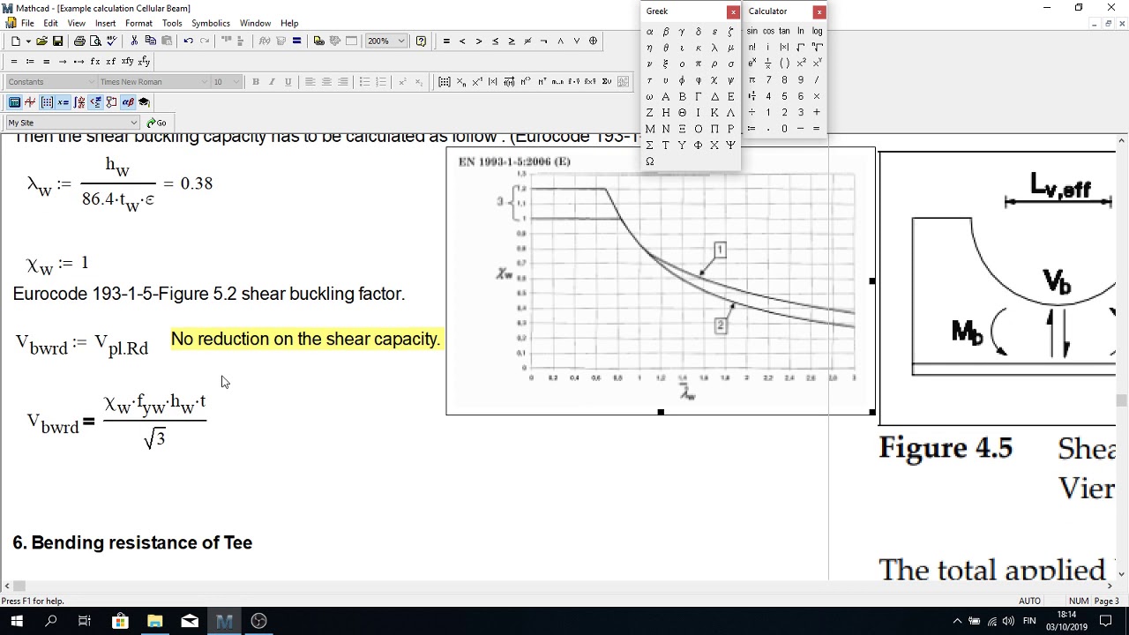Expand the font size dropdown
1129x635 pixels.
coord(236,82)
